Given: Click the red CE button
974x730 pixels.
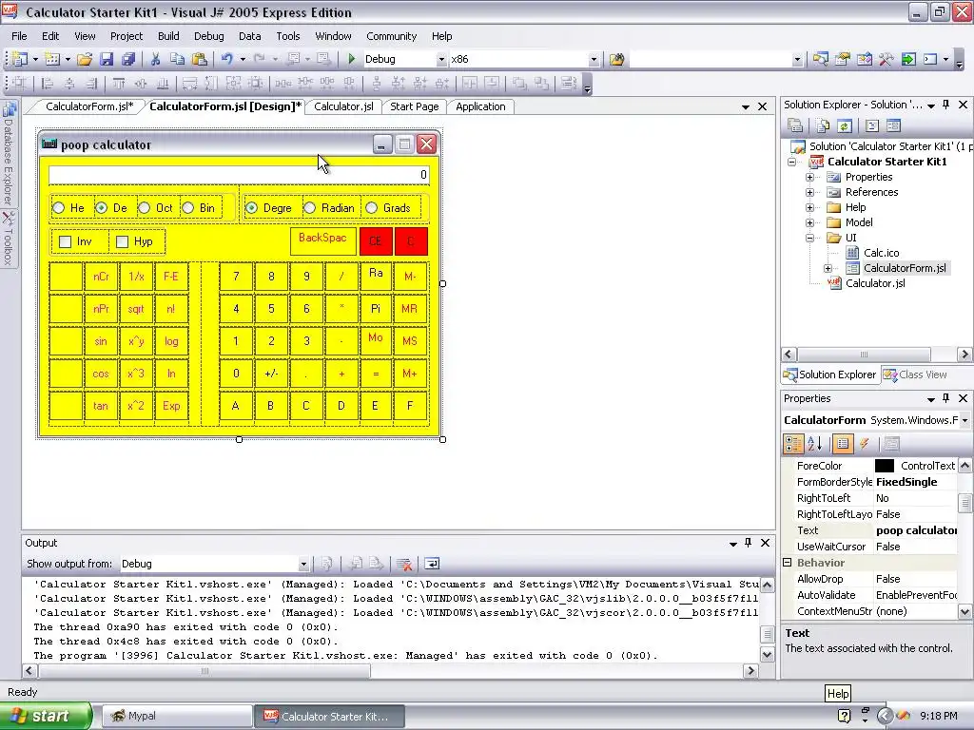Looking at the screenshot, I should pyautogui.click(x=376, y=241).
